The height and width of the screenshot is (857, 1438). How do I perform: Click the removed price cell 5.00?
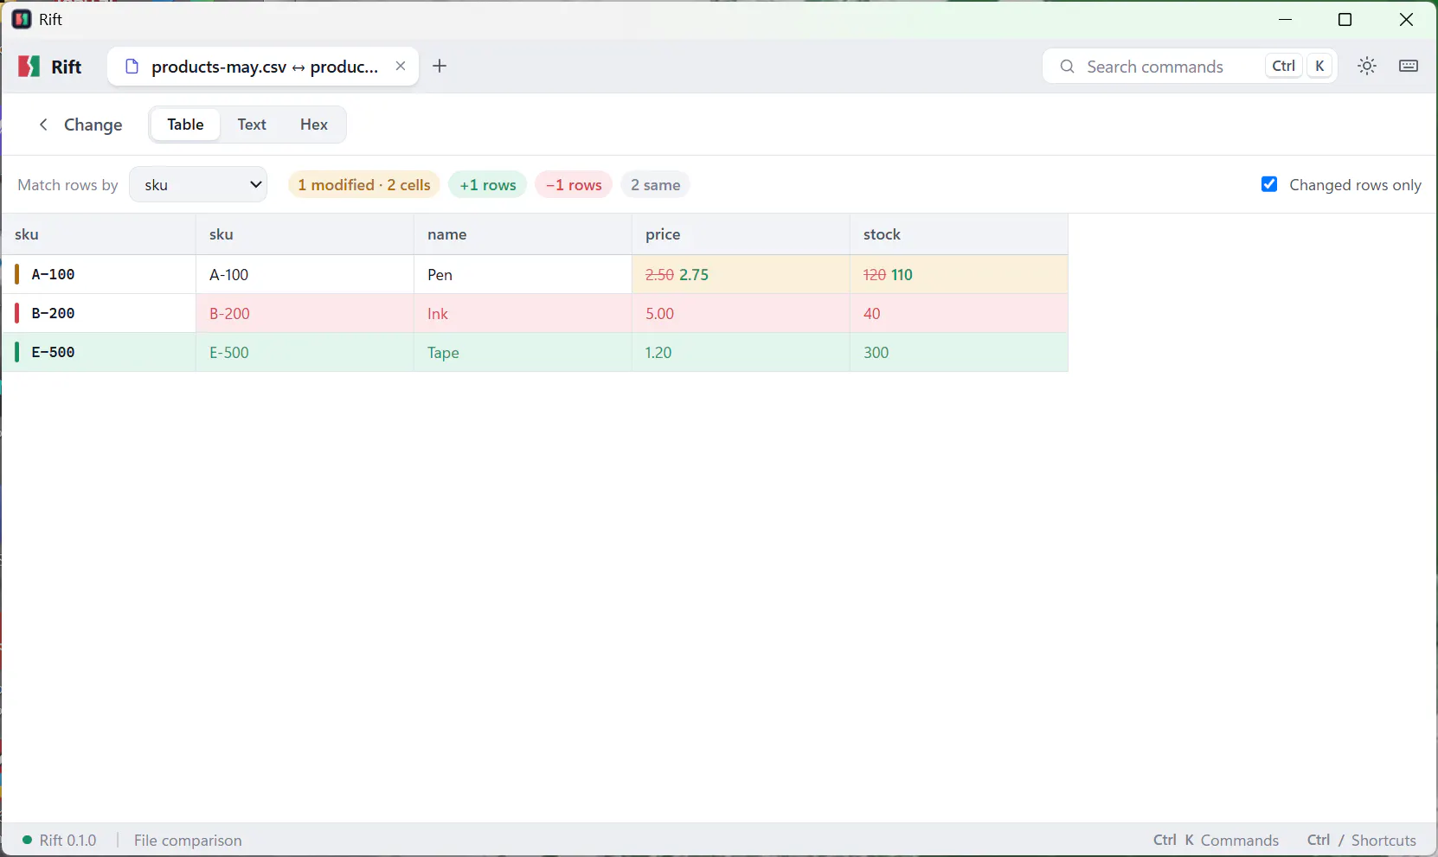[741, 313]
